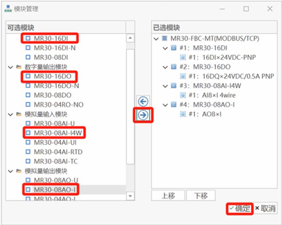Select MR30-08DO in available modules
282x225 pixels.
pos(53,95)
